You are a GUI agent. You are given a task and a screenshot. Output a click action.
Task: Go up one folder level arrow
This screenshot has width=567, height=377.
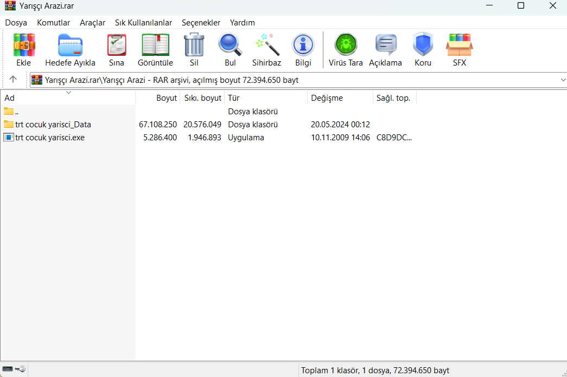tap(13, 79)
